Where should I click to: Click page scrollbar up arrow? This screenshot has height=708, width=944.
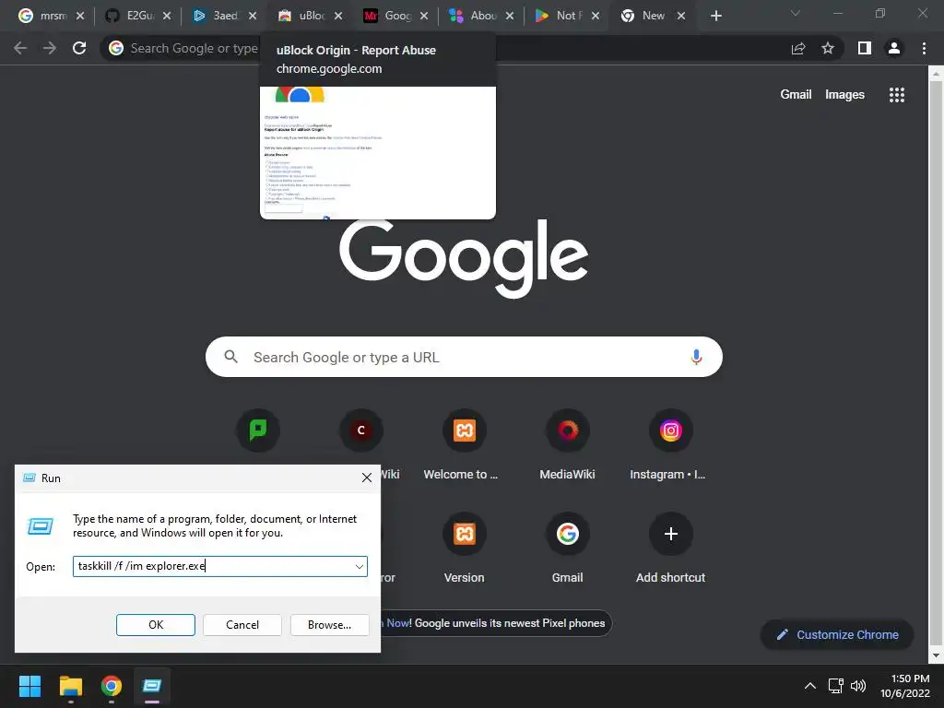[x=936, y=74]
